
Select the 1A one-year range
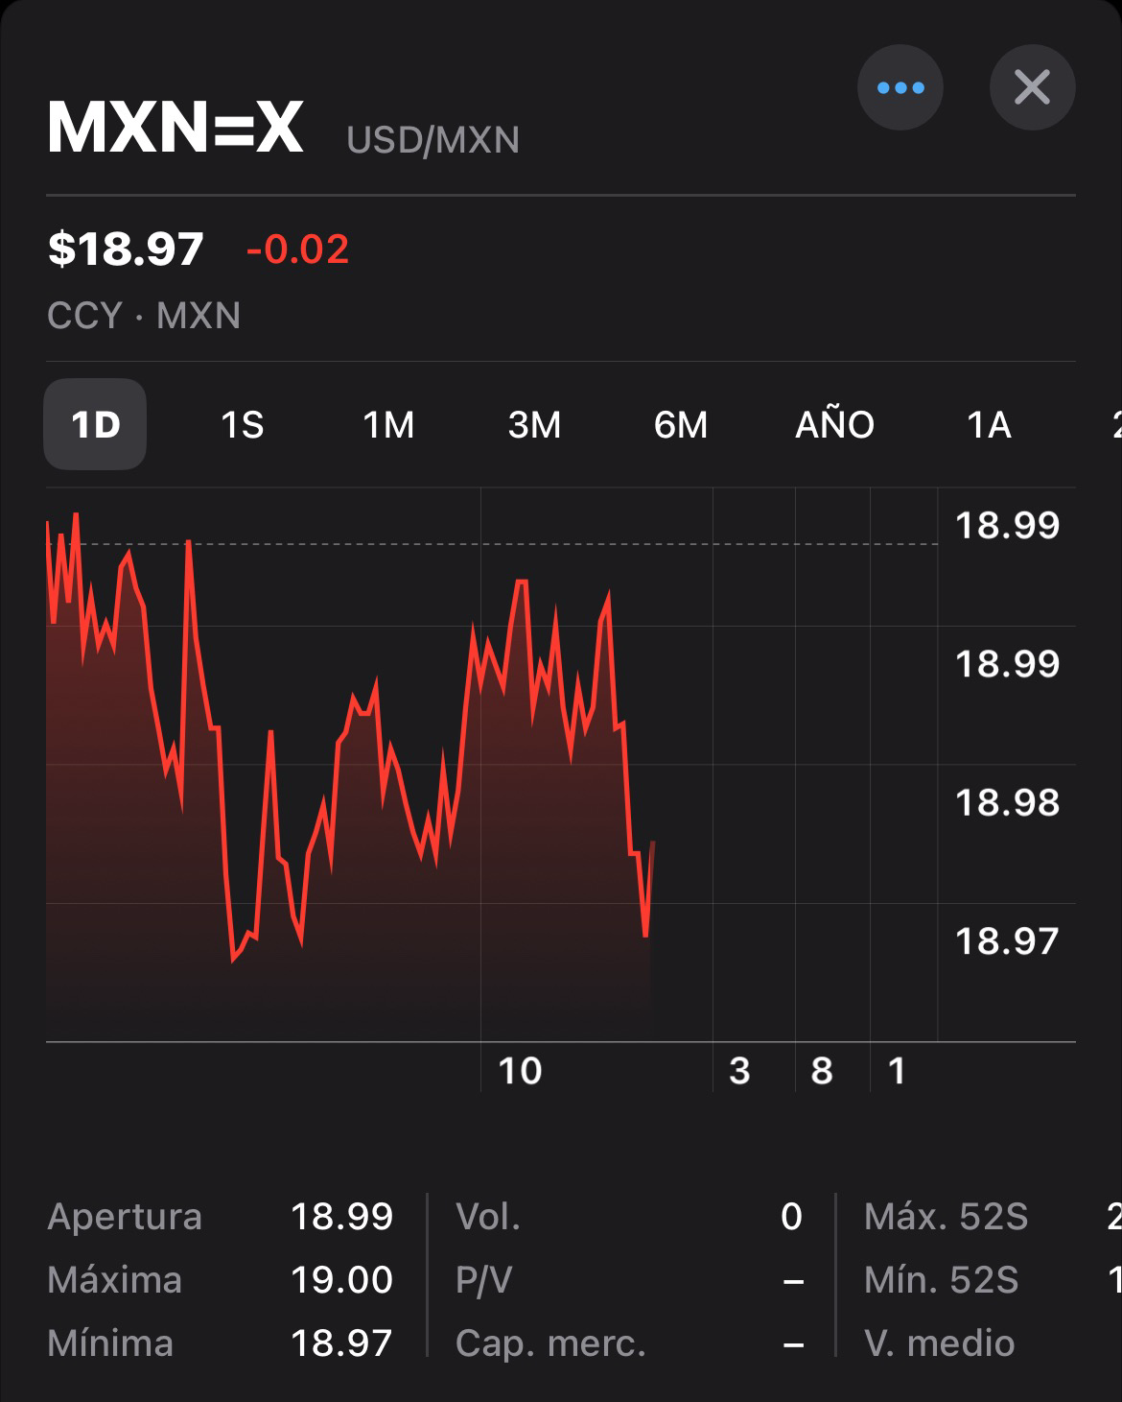tap(989, 424)
